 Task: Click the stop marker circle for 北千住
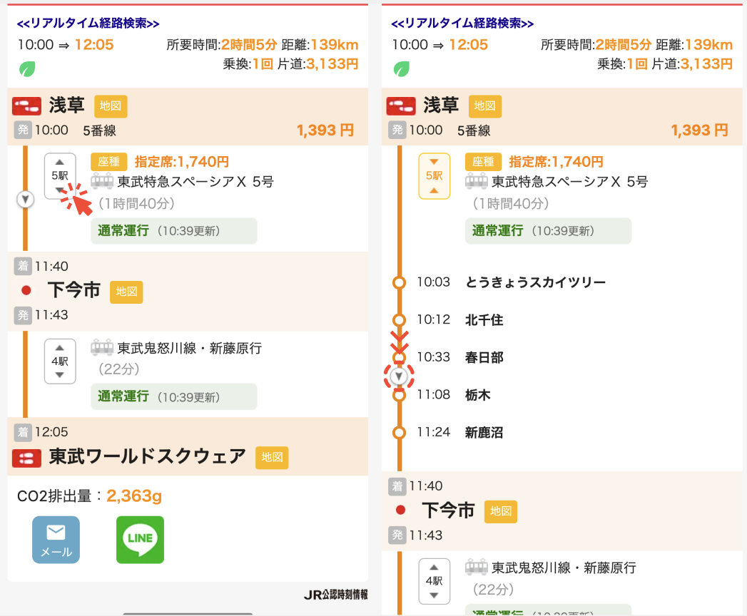pyautogui.click(x=400, y=319)
